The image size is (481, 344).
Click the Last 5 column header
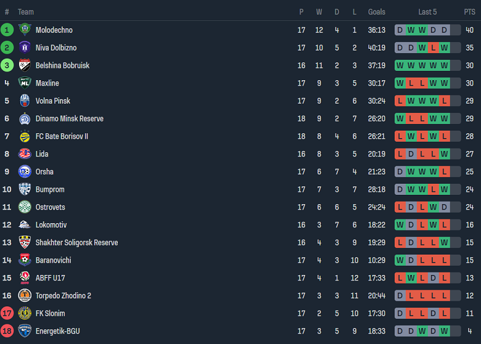(x=427, y=12)
